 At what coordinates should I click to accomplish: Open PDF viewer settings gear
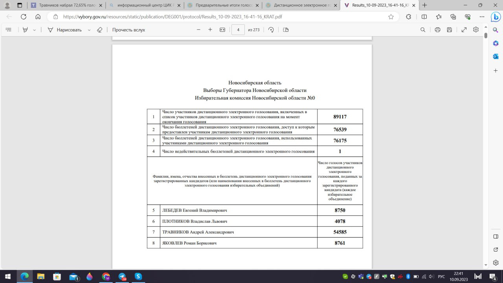tap(476, 30)
